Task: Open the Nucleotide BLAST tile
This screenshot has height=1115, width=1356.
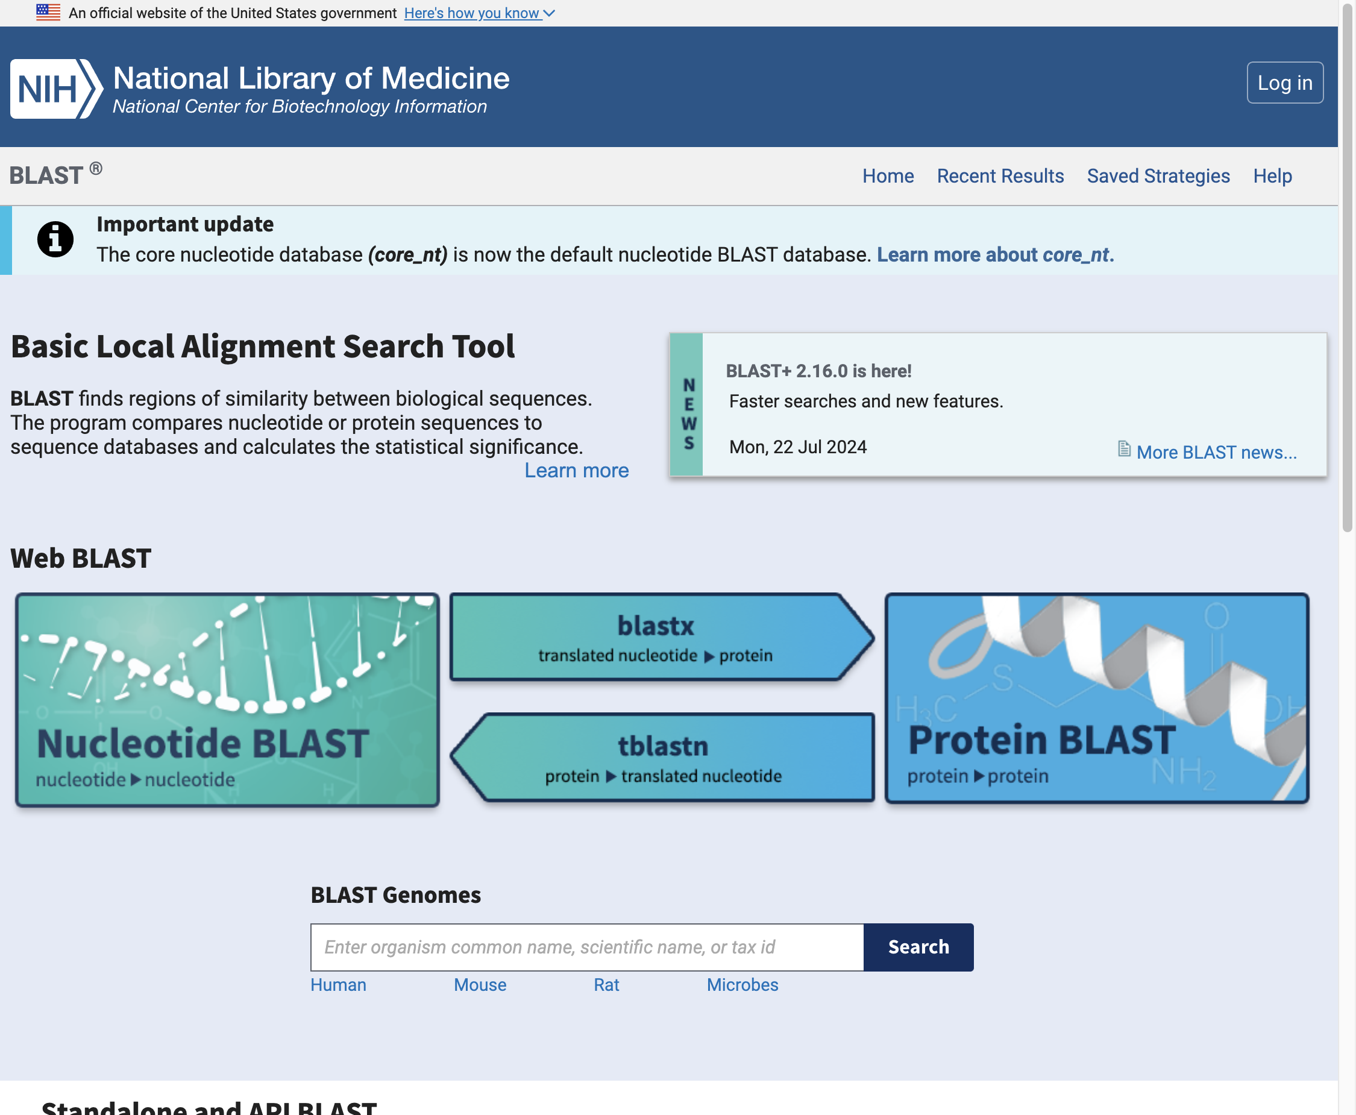Action: point(227,700)
